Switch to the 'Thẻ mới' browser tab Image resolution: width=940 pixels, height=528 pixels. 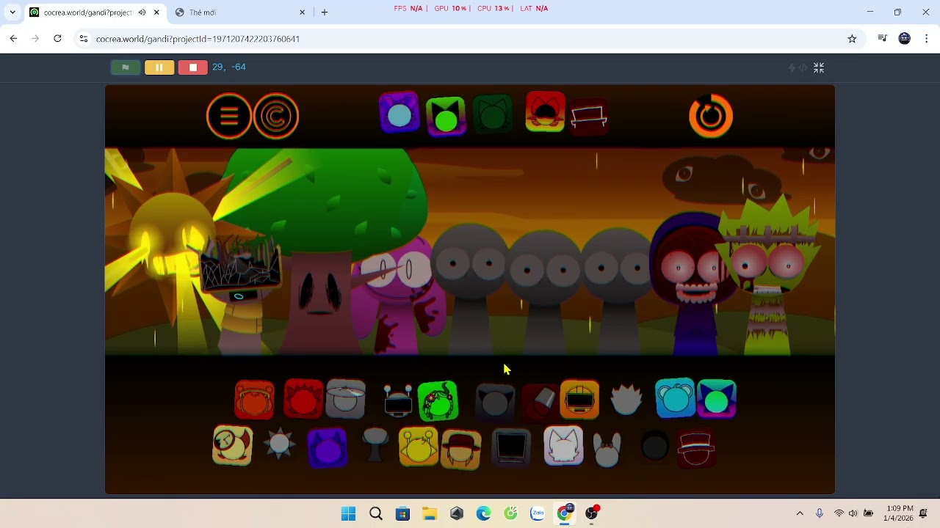[x=239, y=12]
